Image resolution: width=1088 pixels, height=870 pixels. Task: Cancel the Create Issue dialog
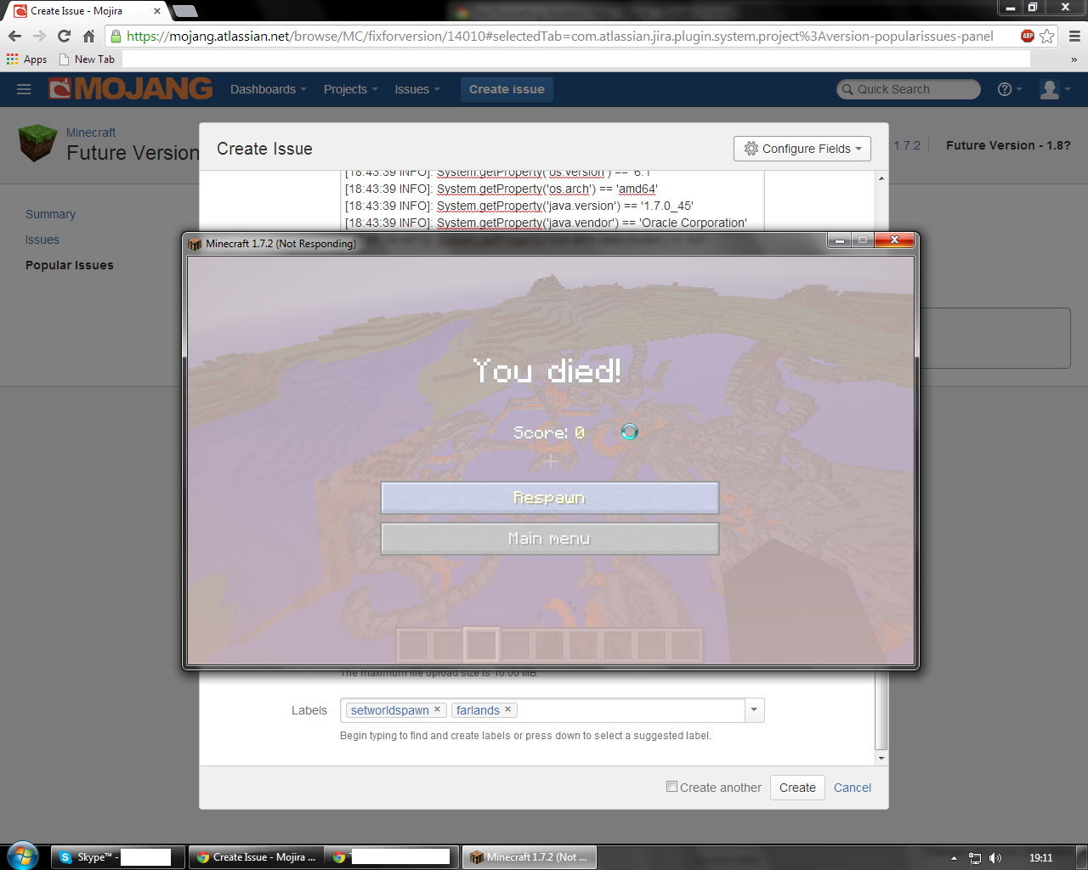(853, 788)
